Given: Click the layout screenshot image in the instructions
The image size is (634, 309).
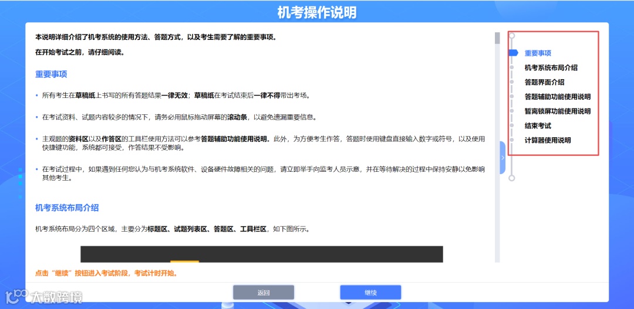Looking at the screenshot, I should (262, 254).
